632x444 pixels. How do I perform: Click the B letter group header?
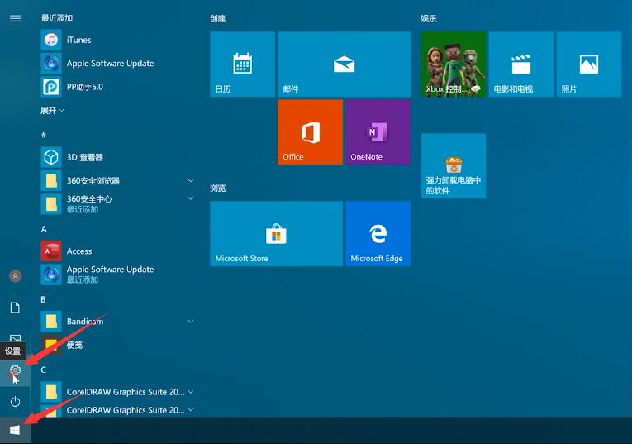tap(43, 299)
